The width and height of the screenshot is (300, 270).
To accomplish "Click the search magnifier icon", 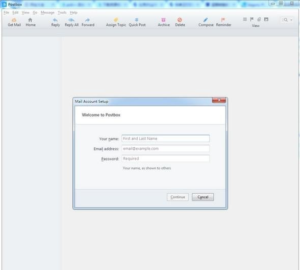I will (286, 20).
